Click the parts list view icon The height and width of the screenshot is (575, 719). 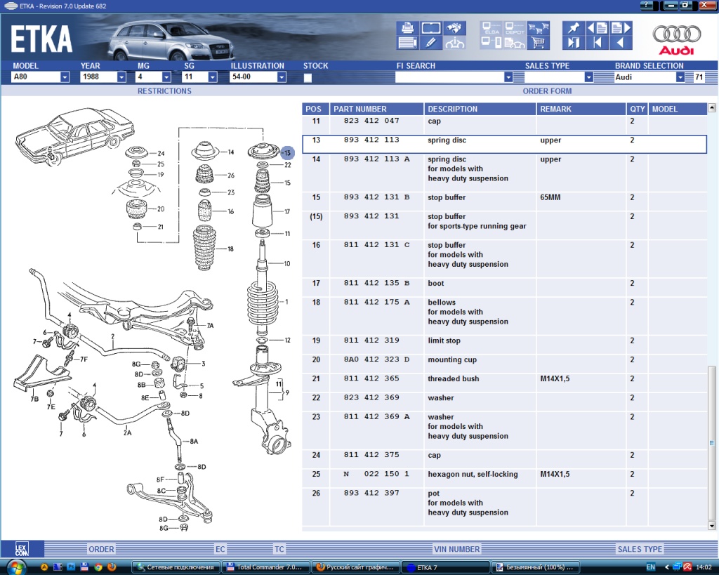coord(407,43)
